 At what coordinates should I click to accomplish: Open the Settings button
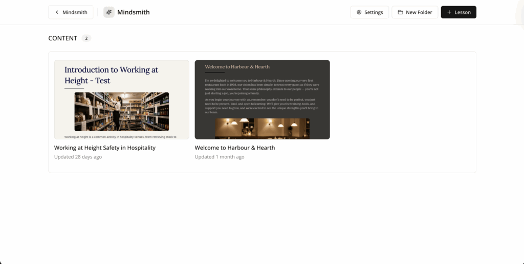pyautogui.click(x=369, y=12)
